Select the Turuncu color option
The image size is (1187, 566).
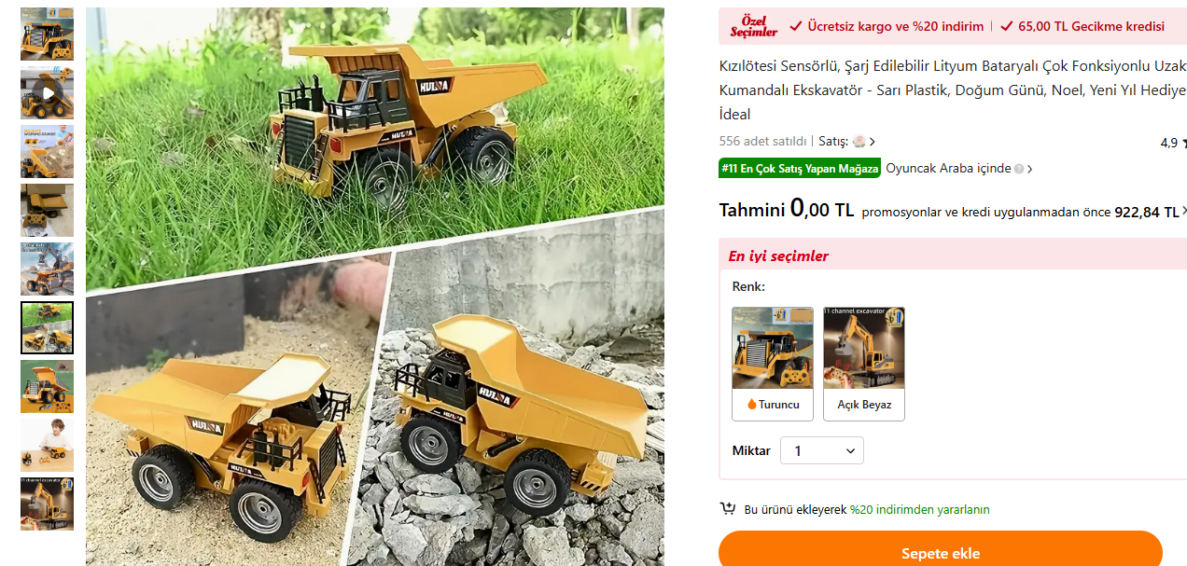tap(773, 364)
